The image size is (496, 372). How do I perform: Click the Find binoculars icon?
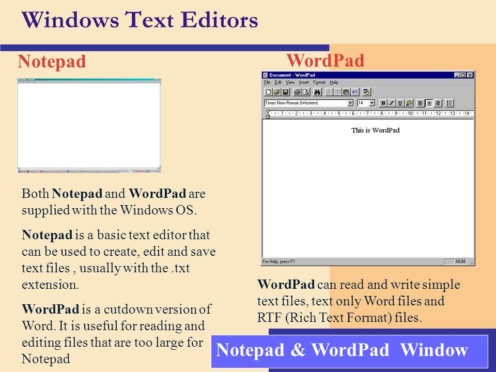317,92
